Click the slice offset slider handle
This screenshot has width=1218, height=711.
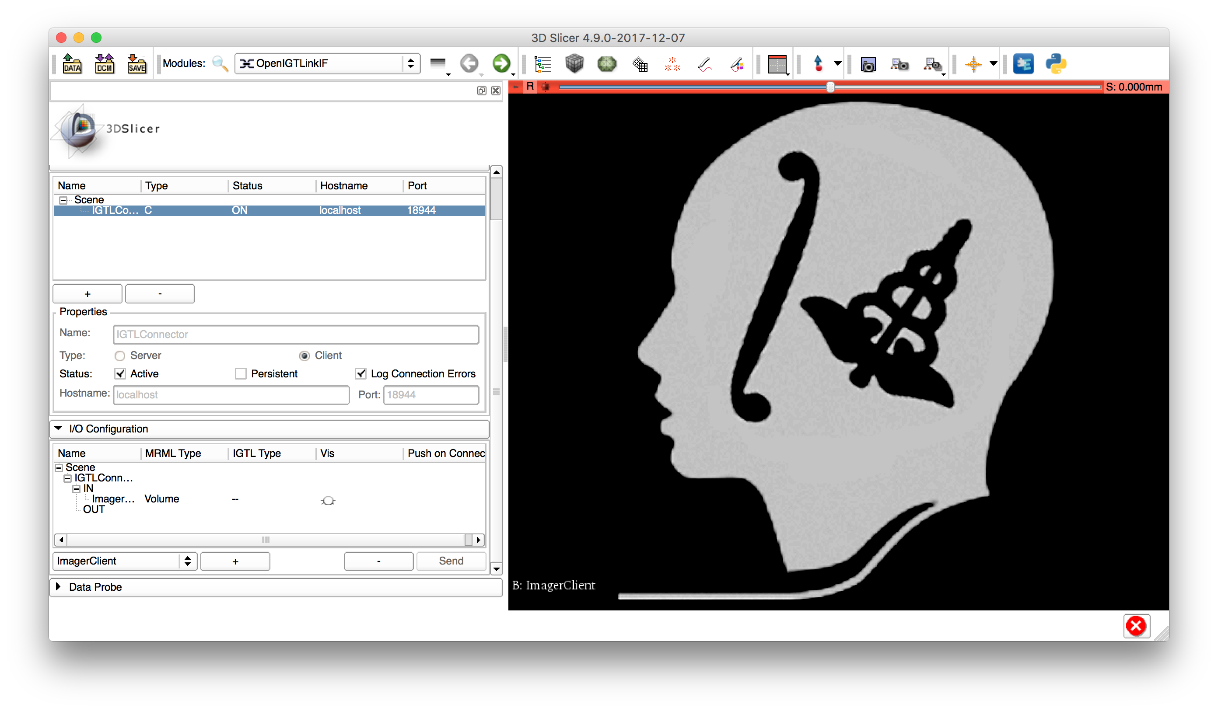[x=830, y=87]
